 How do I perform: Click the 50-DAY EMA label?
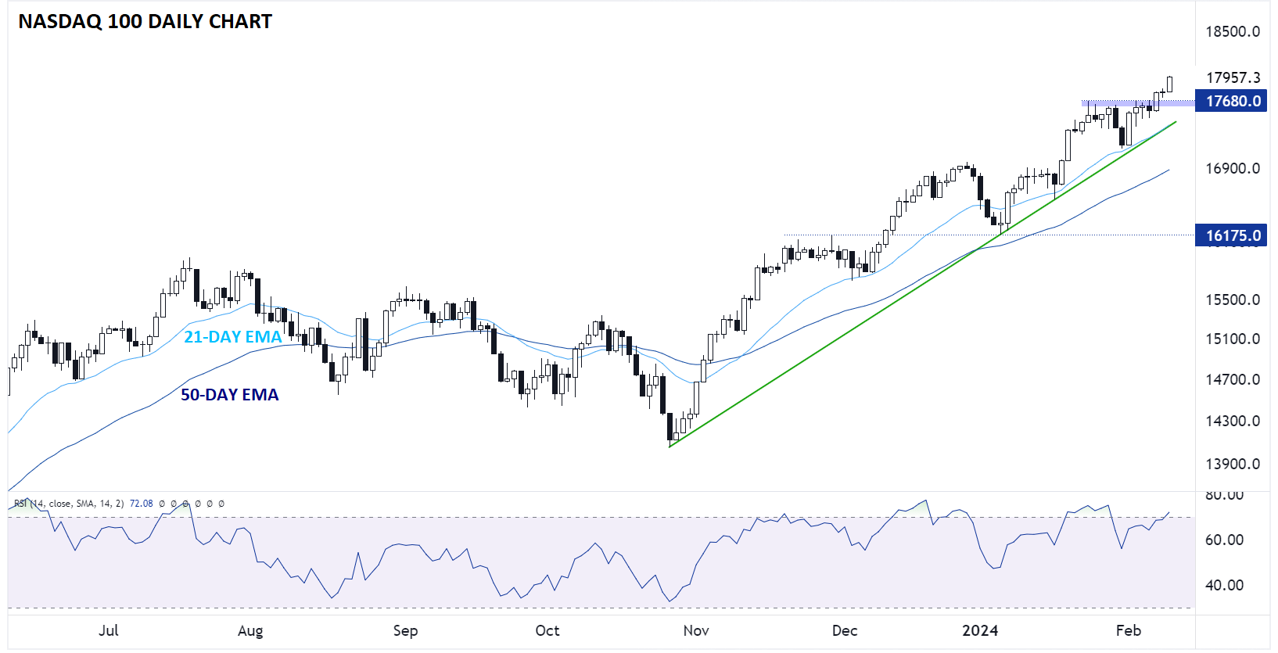pos(230,395)
